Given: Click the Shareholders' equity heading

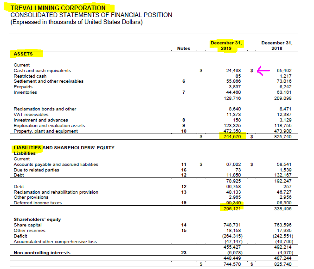Looking at the screenshot, I should click(37, 220).
